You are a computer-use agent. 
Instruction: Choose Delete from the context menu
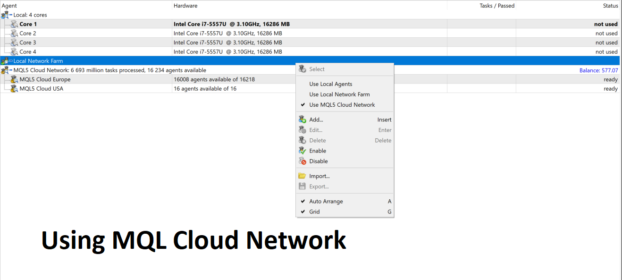[x=345, y=140]
